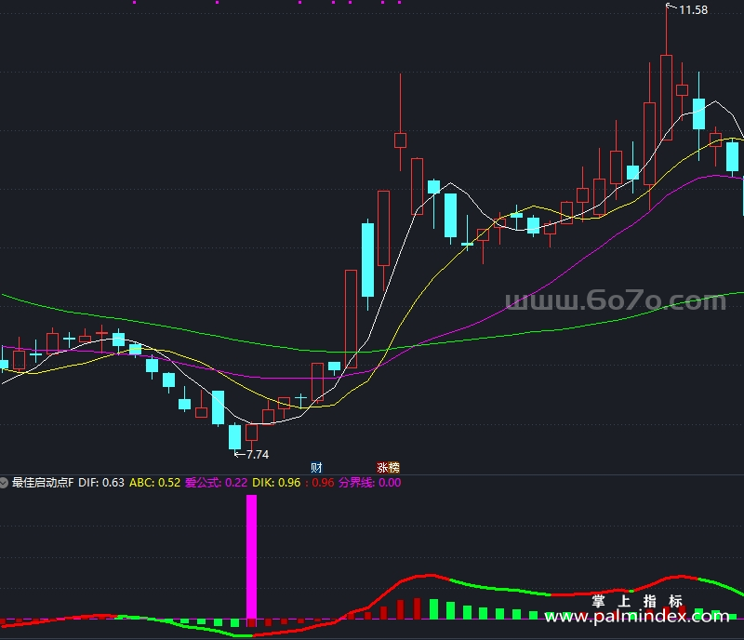The height and width of the screenshot is (640, 744).
Task: Click the 财 marker under the candles
Action: click(x=316, y=468)
